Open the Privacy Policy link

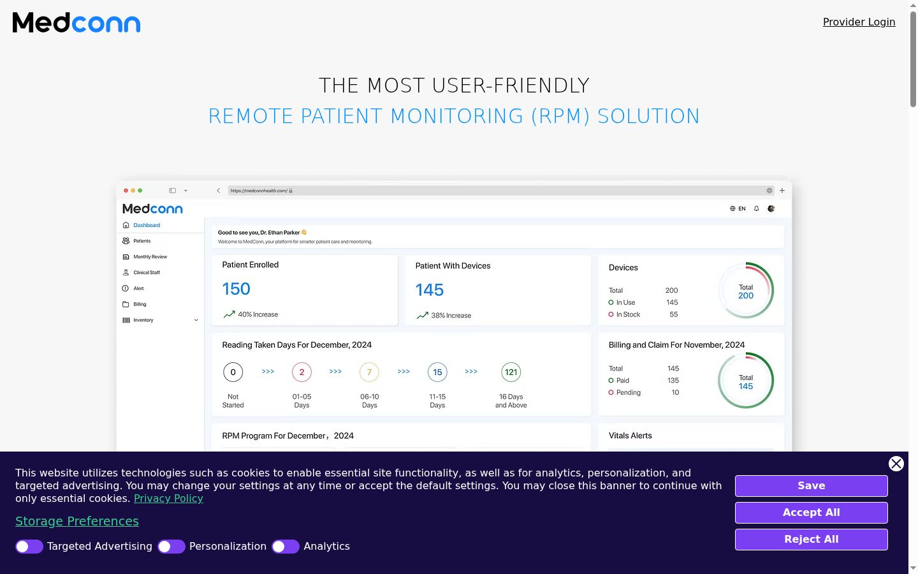tap(168, 499)
